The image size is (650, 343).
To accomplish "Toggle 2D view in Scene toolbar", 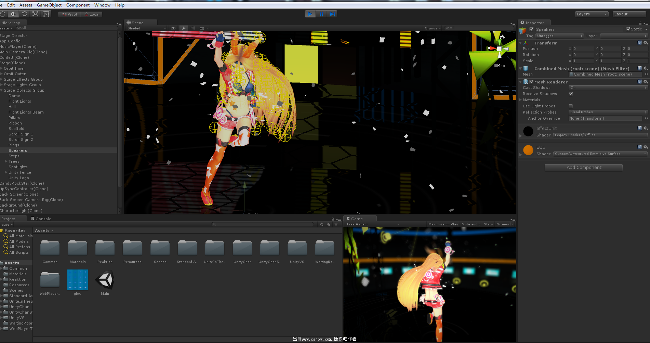I will (173, 28).
